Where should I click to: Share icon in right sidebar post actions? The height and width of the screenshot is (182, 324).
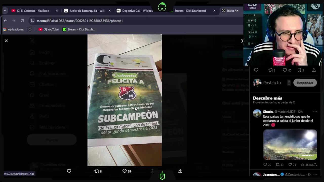tap(314, 70)
